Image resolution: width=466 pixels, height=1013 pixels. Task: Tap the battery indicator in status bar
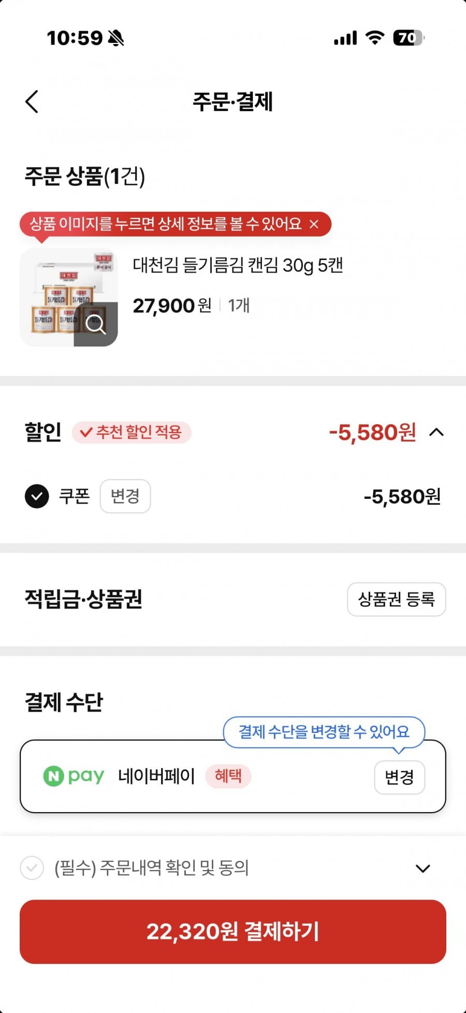pyautogui.click(x=408, y=38)
